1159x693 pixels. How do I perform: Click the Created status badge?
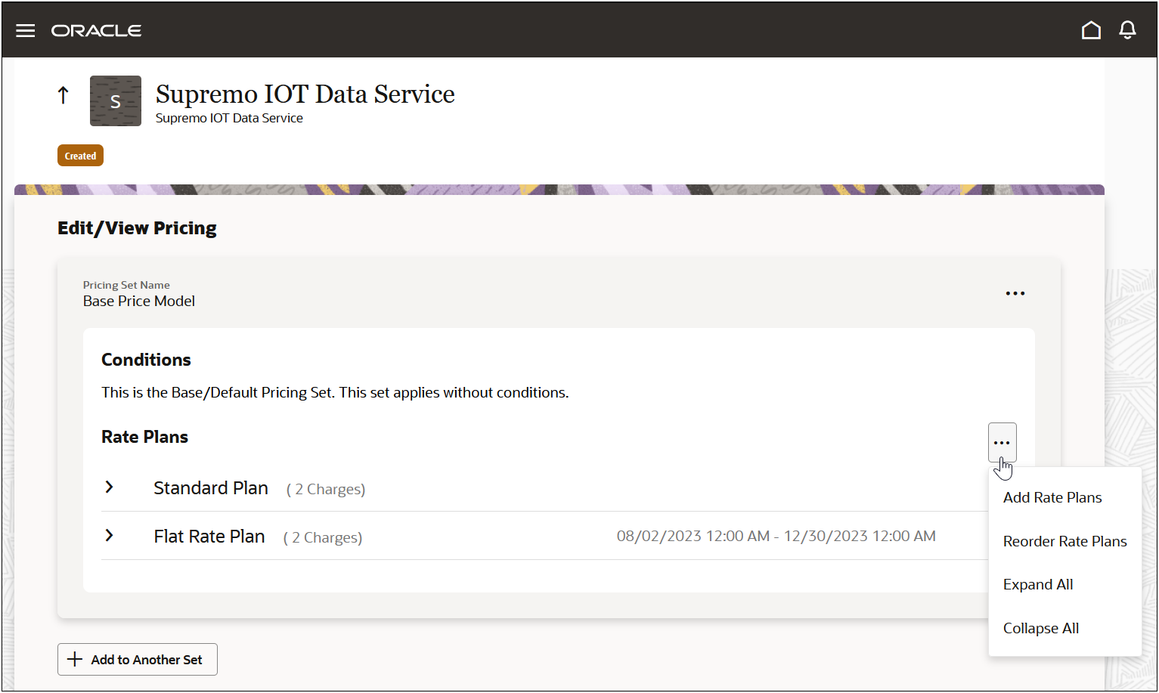click(x=80, y=156)
